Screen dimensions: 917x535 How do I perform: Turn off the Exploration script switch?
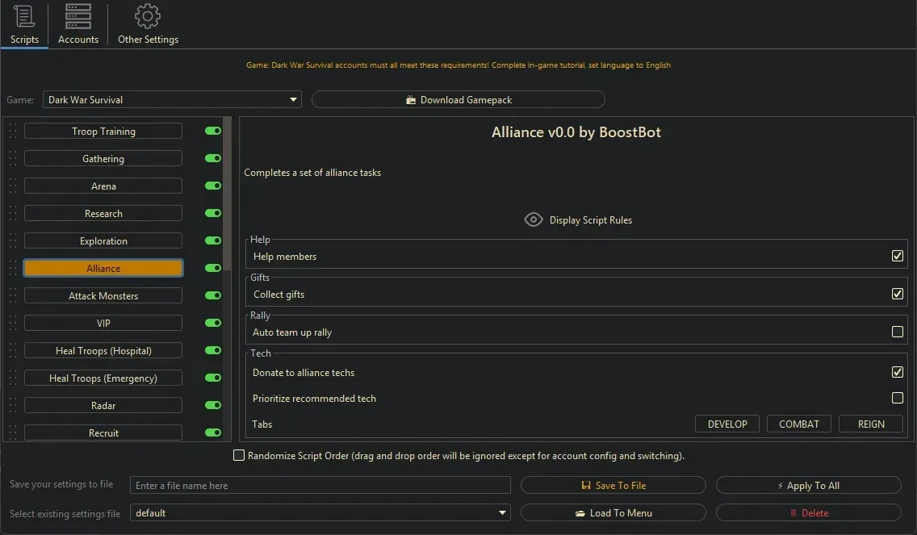tap(213, 241)
